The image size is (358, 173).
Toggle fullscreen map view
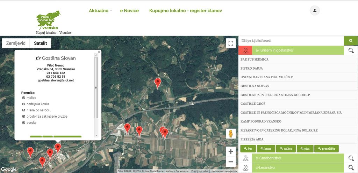pyautogui.click(x=230, y=43)
